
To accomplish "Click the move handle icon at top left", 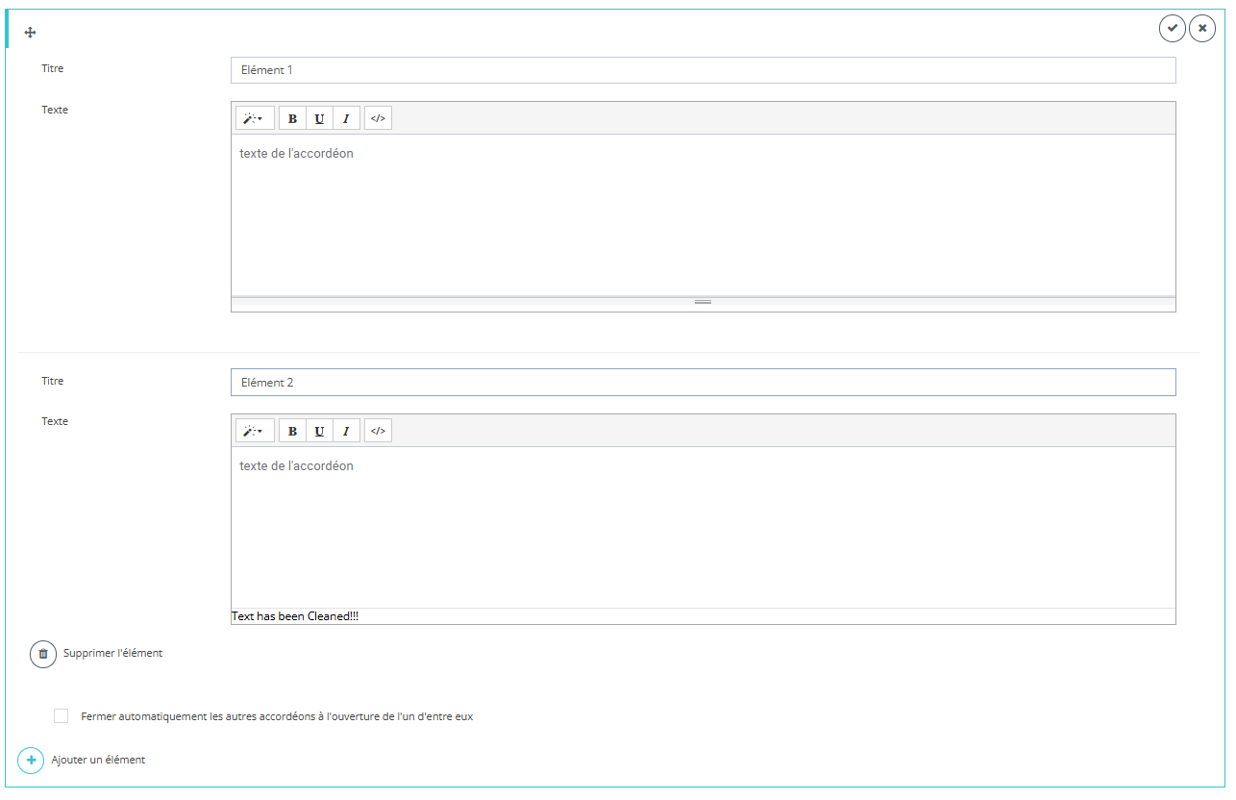I will pyautogui.click(x=30, y=33).
